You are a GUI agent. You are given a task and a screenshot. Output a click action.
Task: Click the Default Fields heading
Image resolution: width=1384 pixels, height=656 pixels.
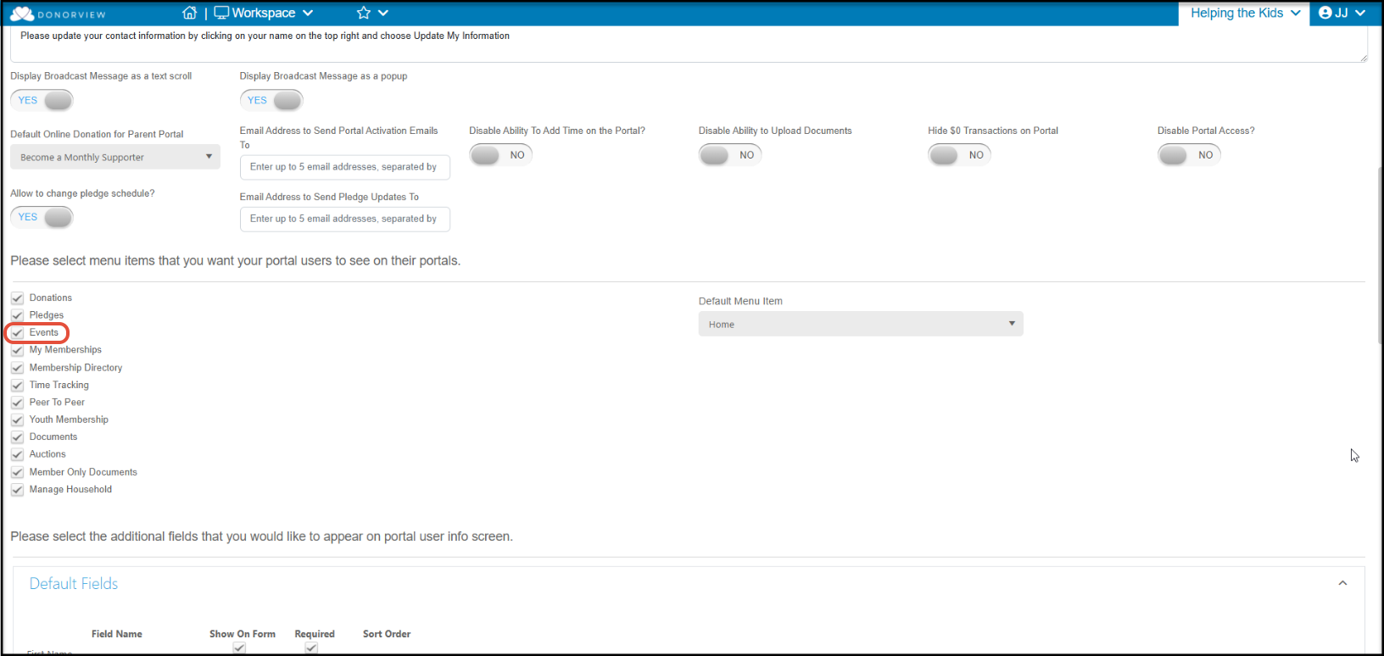coord(74,584)
